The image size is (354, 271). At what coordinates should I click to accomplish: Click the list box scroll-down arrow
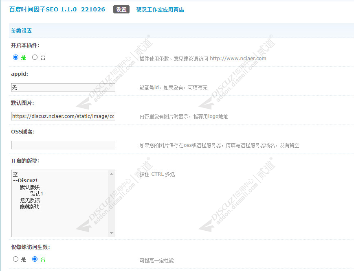(111, 233)
